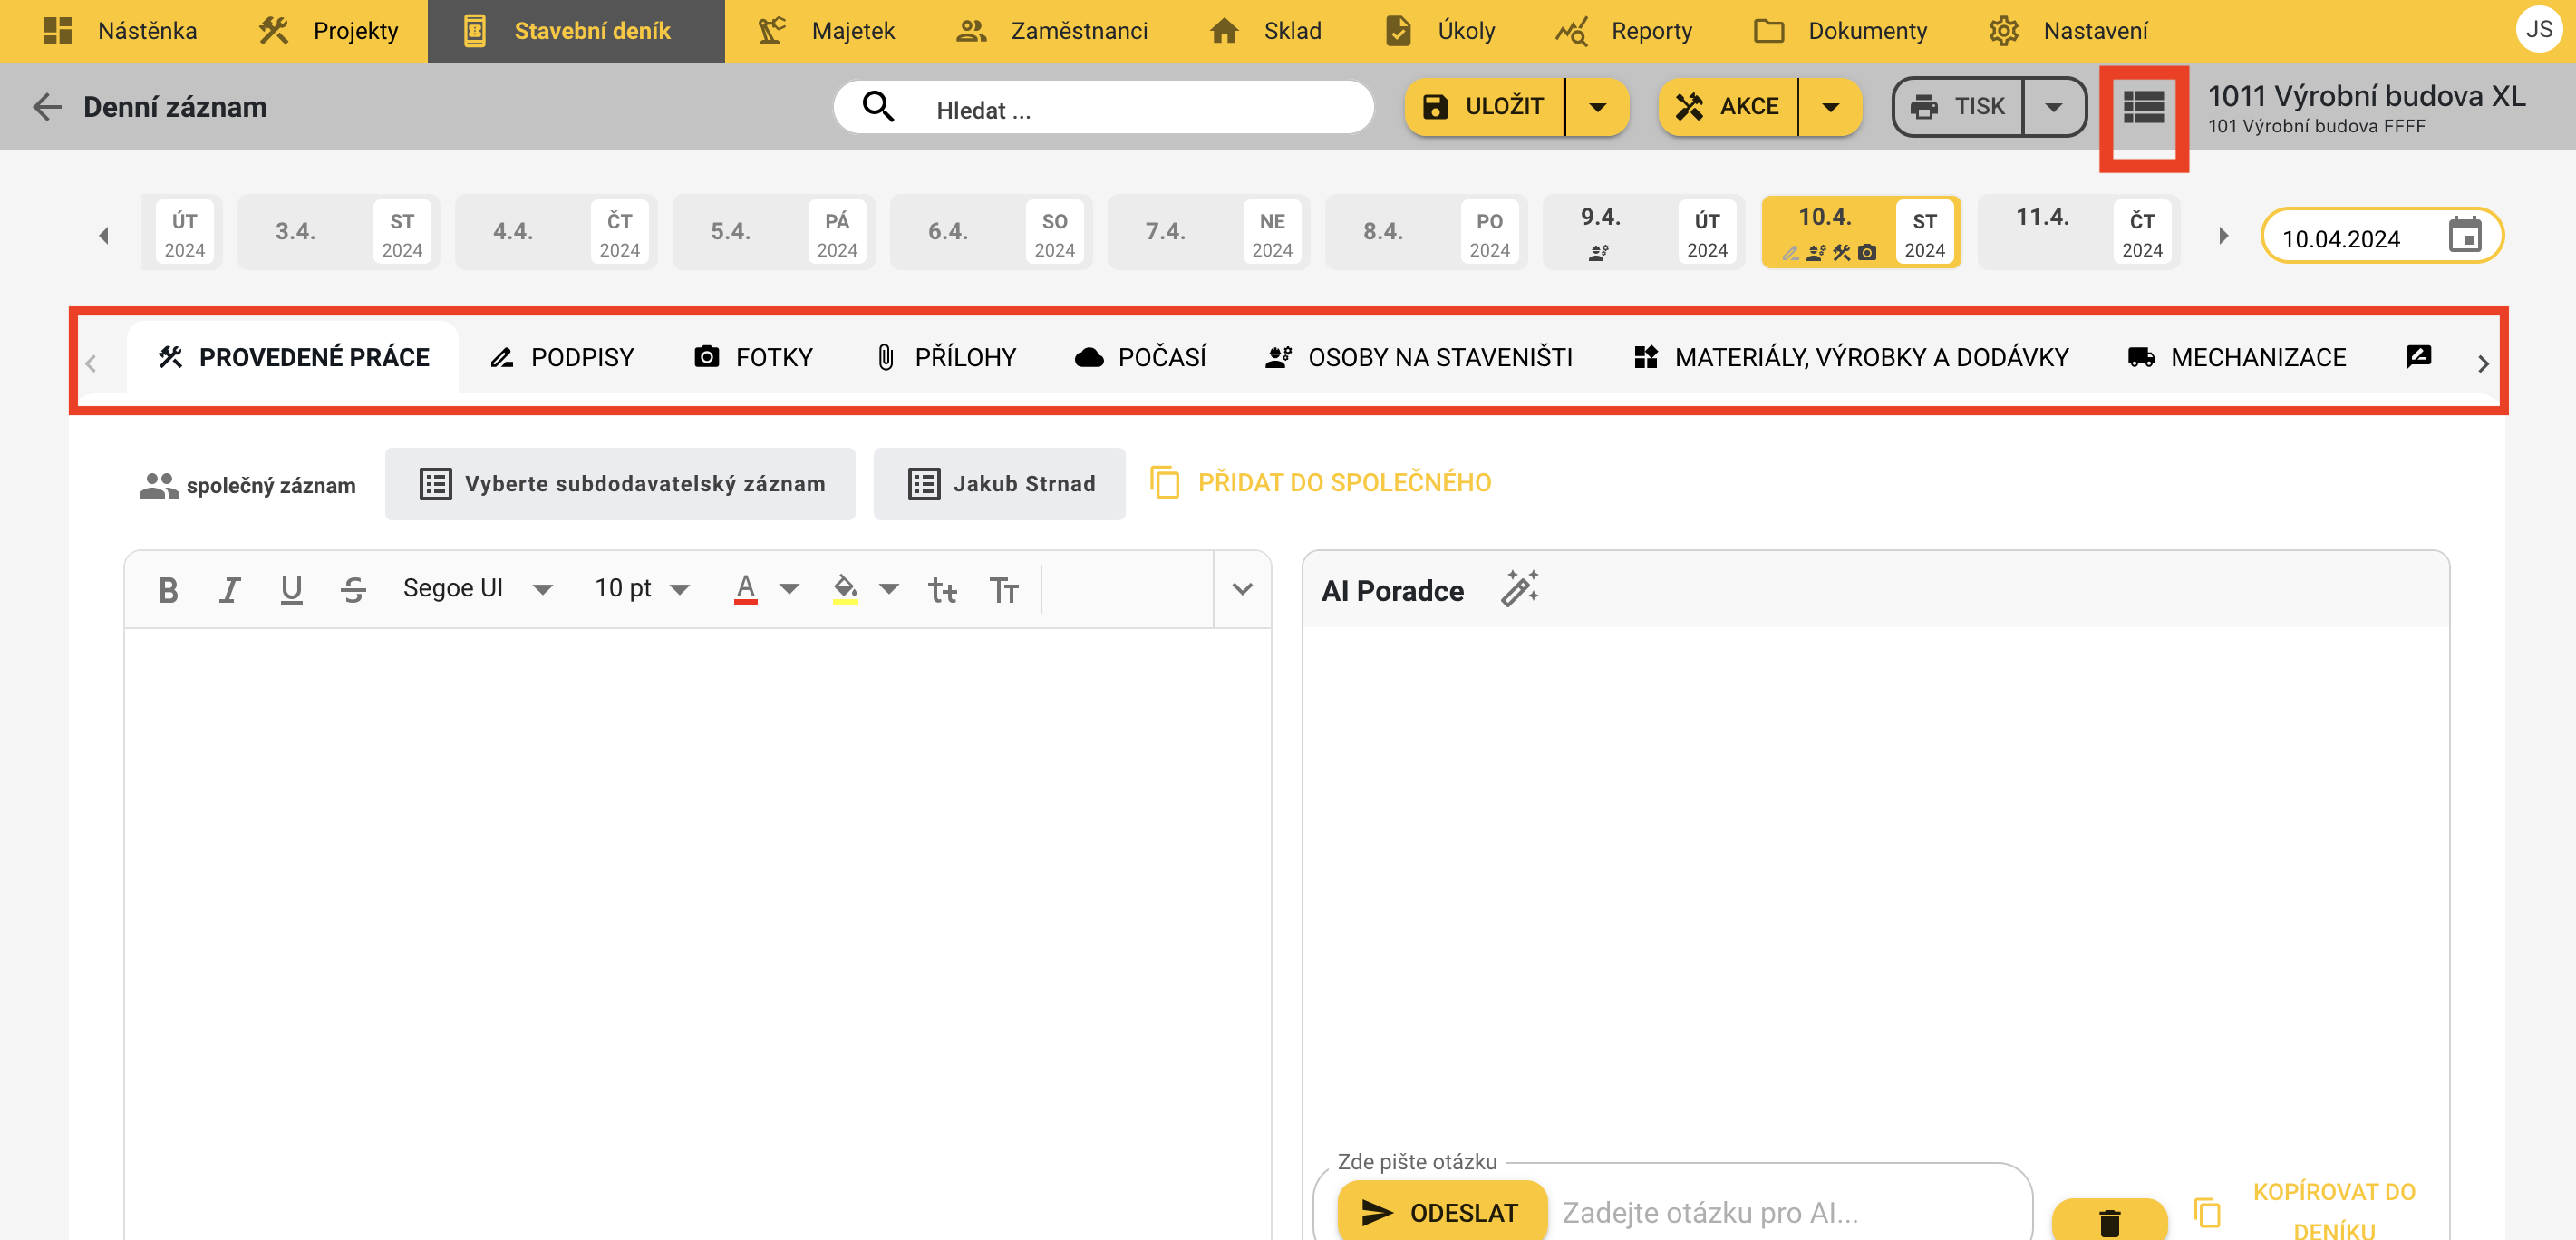Click the list view icon beside TISK

2143,107
